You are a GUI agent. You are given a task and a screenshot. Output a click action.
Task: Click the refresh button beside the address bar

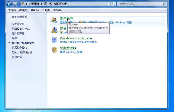point(113,4)
